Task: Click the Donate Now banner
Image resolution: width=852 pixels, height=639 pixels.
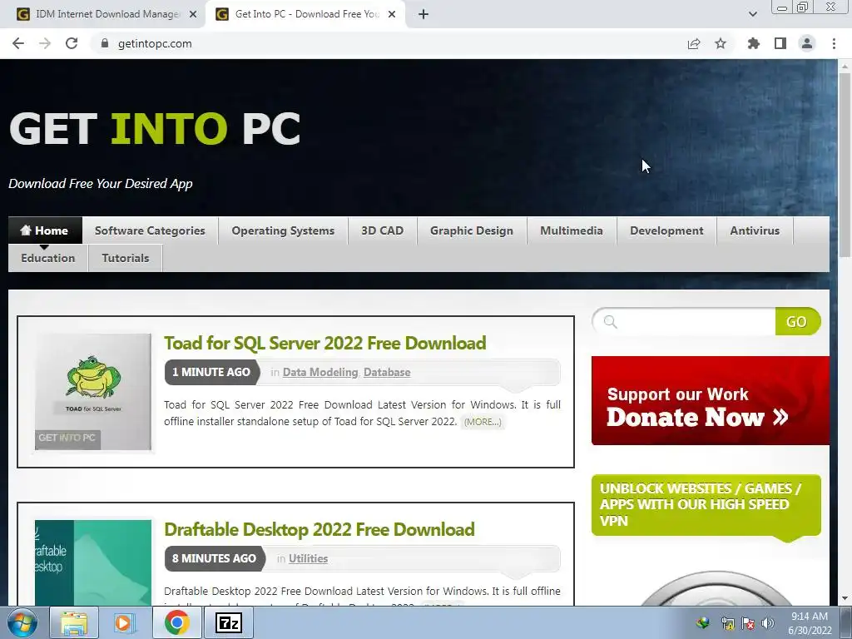Action: pos(711,400)
